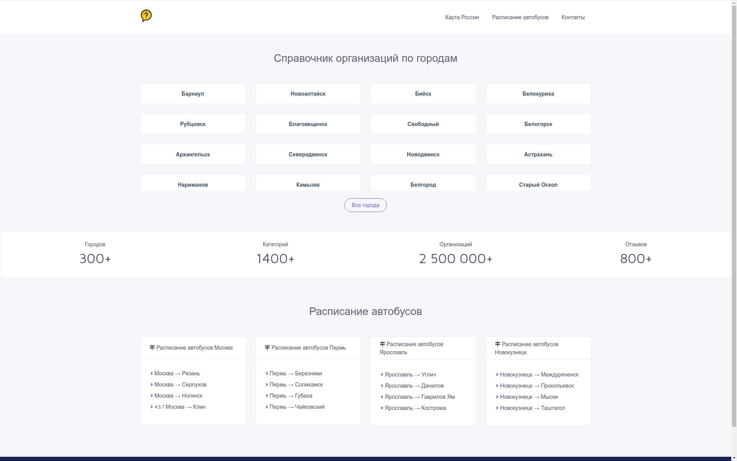Viewport: 737px width, 461px height.
Task: Follow Ярославль → Кострома route link
Action: (x=415, y=408)
